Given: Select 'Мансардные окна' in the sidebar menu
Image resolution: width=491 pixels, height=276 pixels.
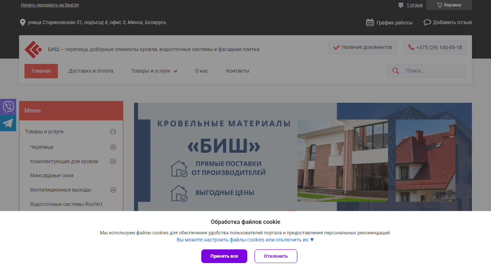Looking at the screenshot, I should (52, 175).
